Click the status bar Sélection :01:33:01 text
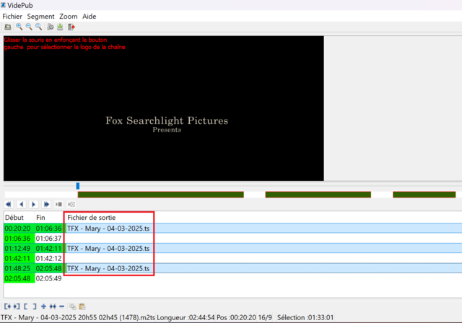Viewport: 462px width, 323px height. (x=305, y=318)
